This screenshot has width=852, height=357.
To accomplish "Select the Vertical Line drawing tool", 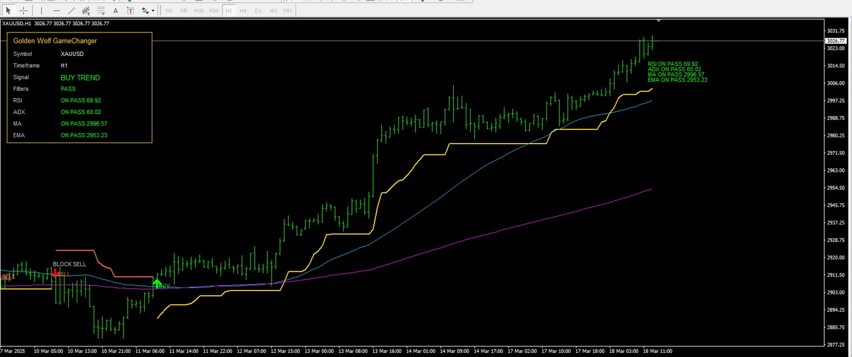I will [42, 11].
